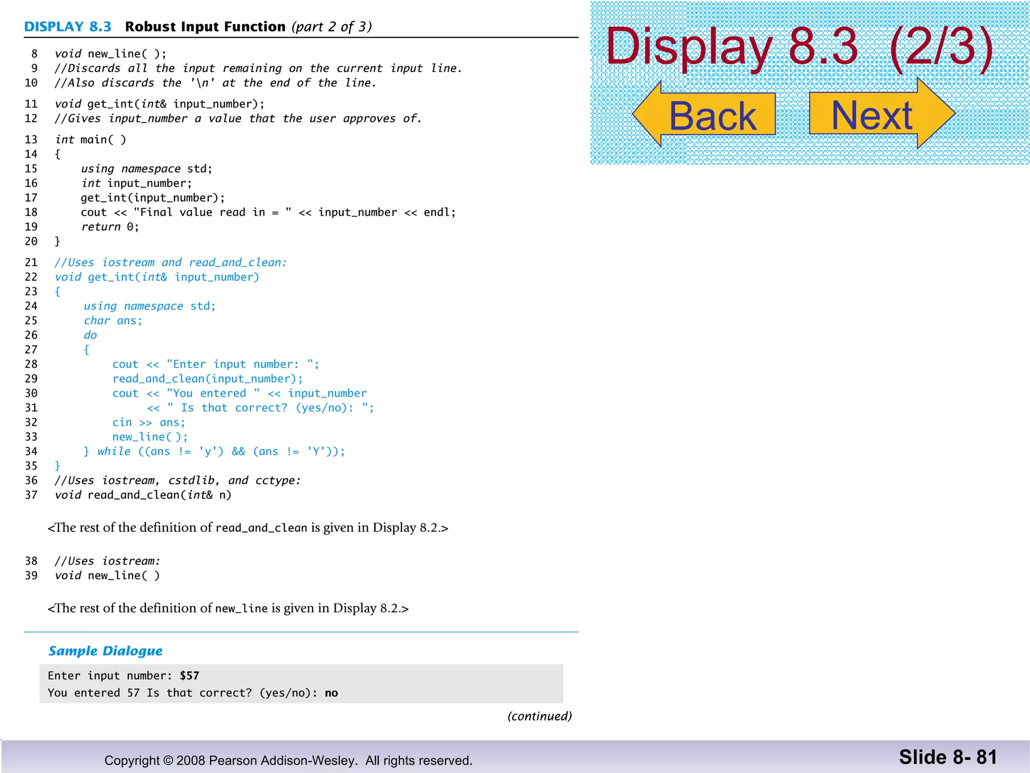Click comment '//Uses iostream:' on line 38
1030x773 pixels.
tap(108, 561)
